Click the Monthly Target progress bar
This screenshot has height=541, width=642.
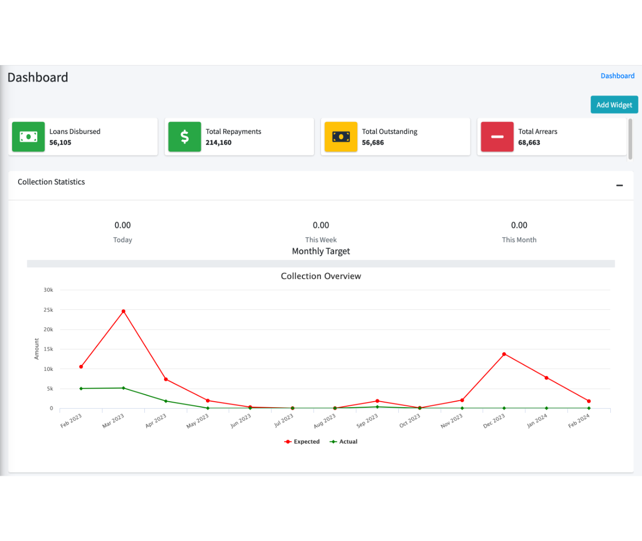click(321, 263)
